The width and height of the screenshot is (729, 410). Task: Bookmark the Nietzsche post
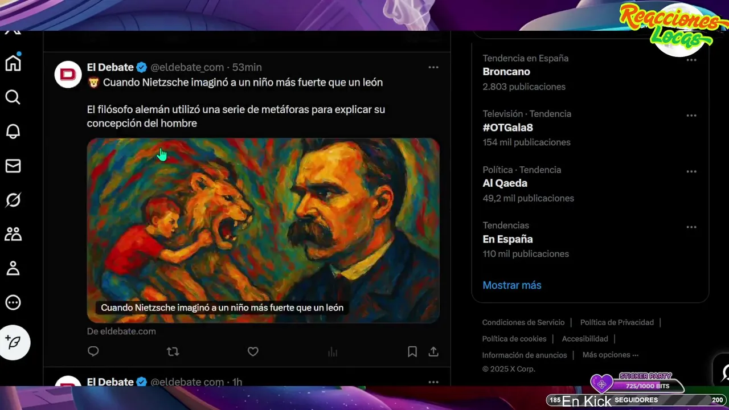click(412, 352)
